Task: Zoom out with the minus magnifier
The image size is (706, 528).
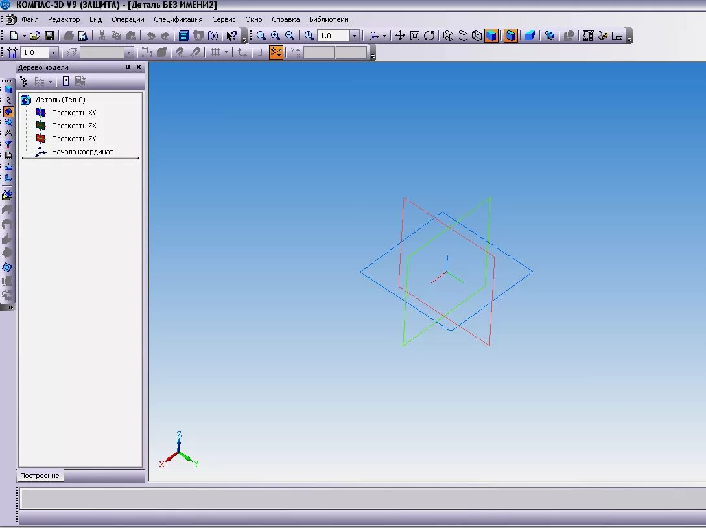Action: (x=290, y=36)
